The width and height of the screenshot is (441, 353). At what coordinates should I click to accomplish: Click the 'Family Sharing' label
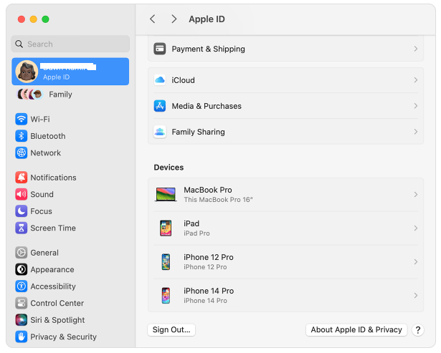[x=199, y=132]
